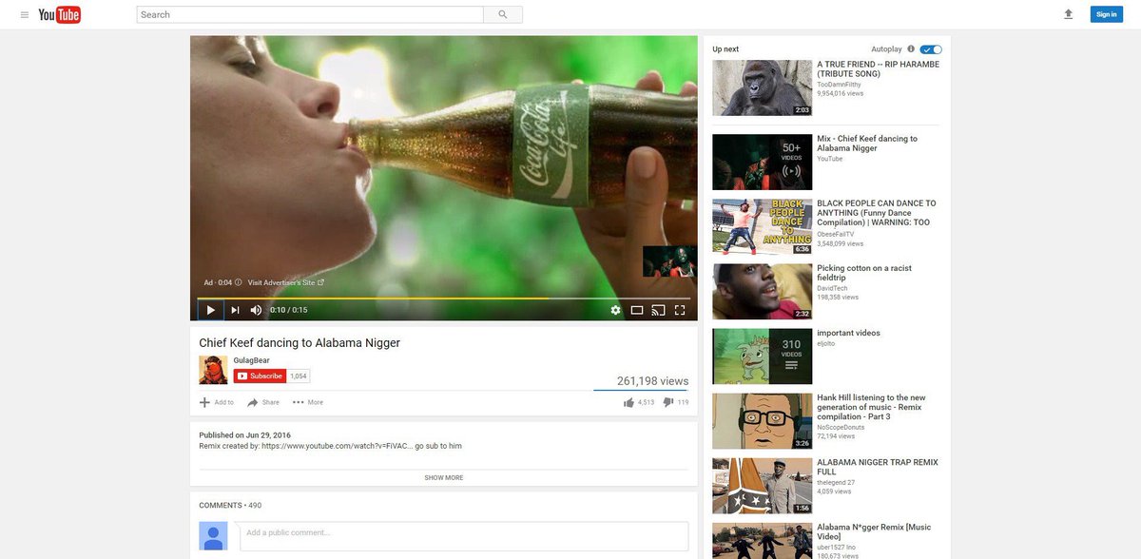Focus the Search input field
Image resolution: width=1141 pixels, height=559 pixels.
pyautogui.click(x=310, y=14)
